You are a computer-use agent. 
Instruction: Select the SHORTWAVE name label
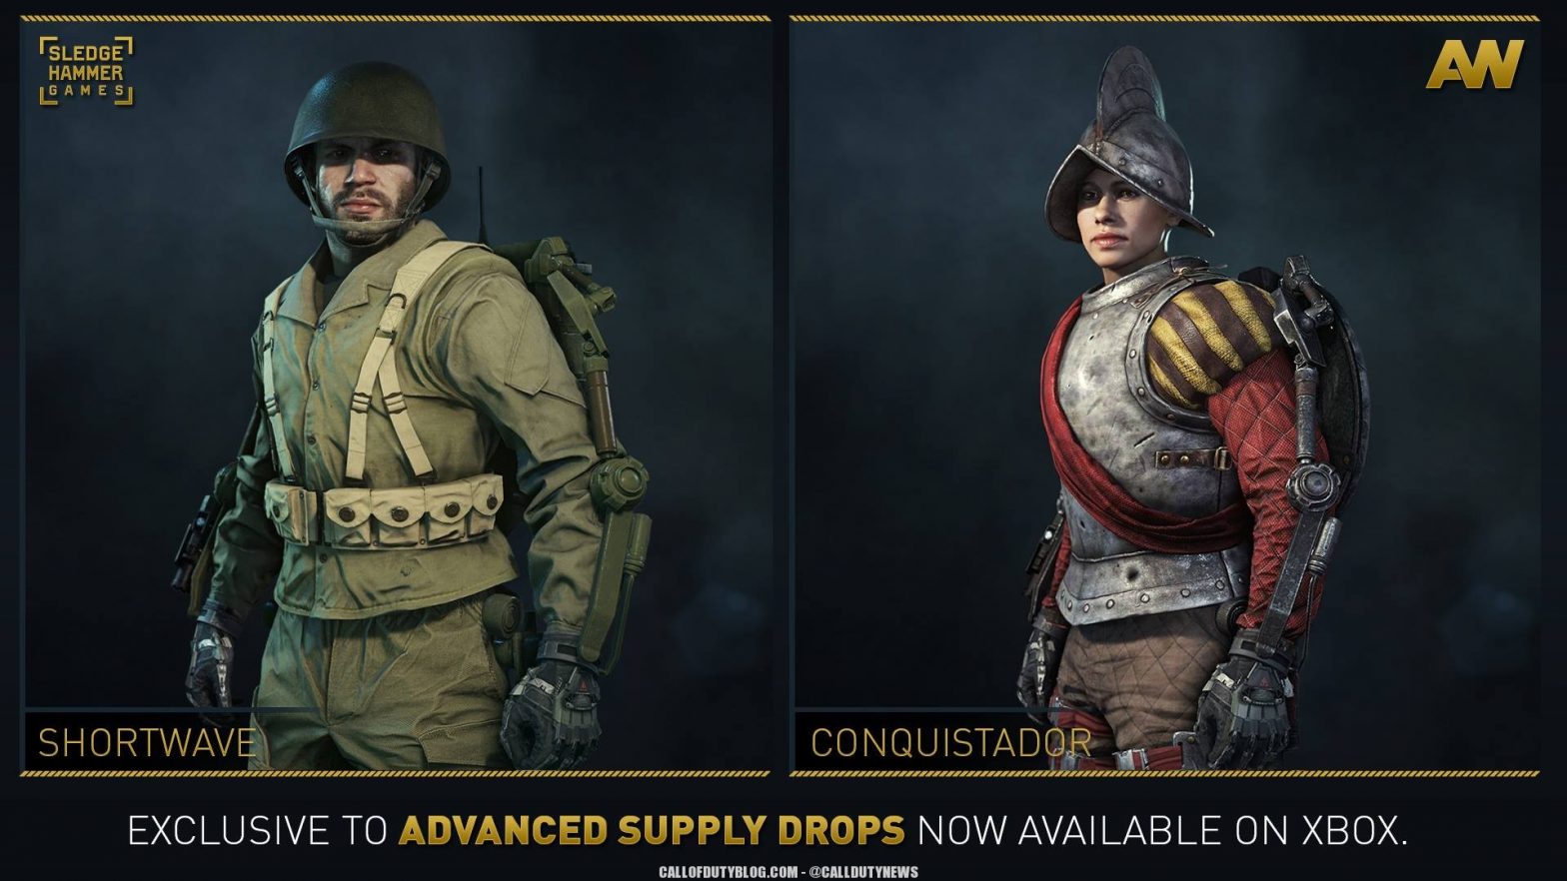click(147, 743)
